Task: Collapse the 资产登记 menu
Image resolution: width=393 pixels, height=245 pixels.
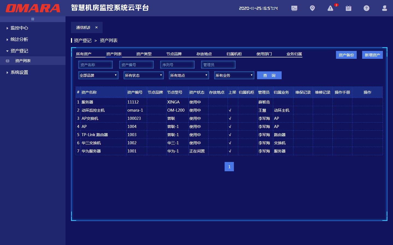Action: [19, 51]
